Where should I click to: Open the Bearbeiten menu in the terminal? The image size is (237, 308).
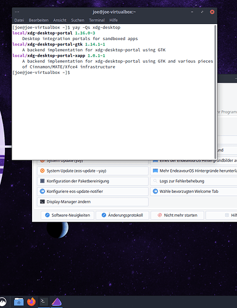(x=38, y=20)
